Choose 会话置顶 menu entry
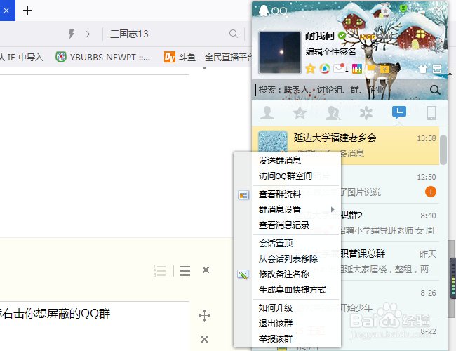 (x=296, y=243)
